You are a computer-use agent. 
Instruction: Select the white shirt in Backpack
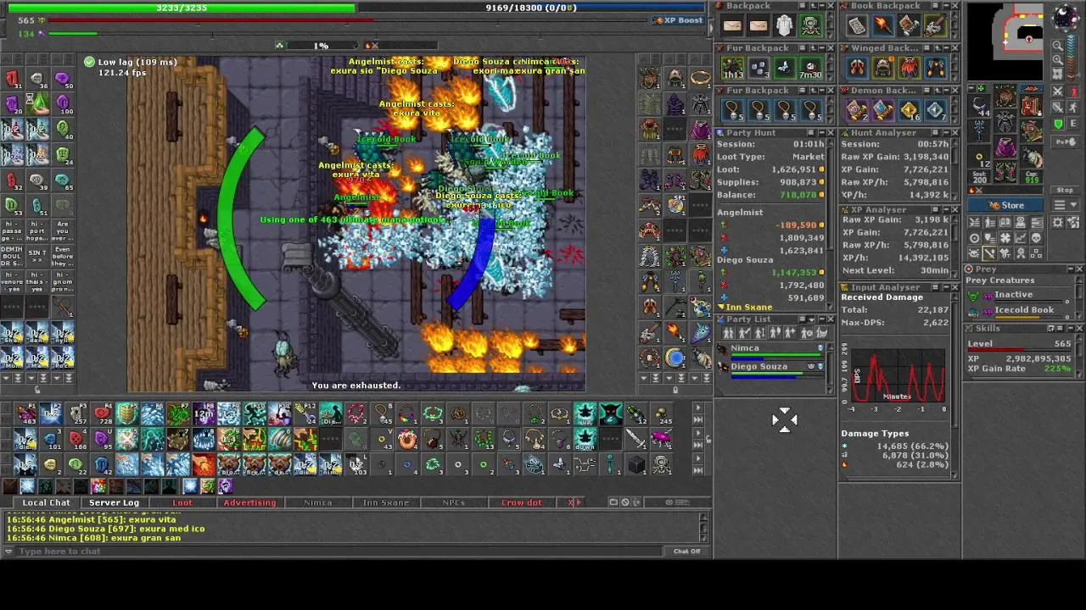[x=785, y=25]
